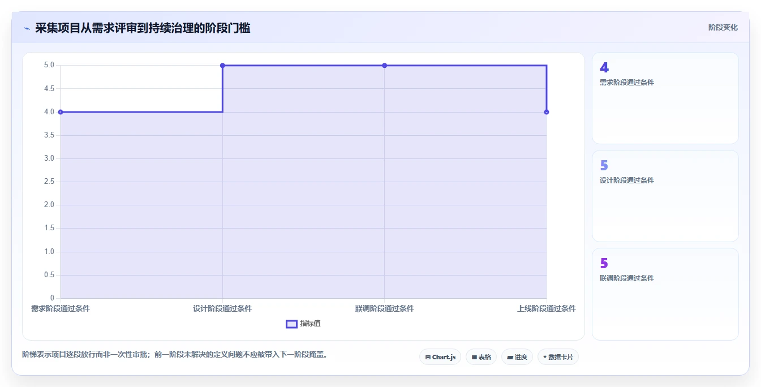
Task: Toggle the 指标值 legend color box
Action: [291, 324]
